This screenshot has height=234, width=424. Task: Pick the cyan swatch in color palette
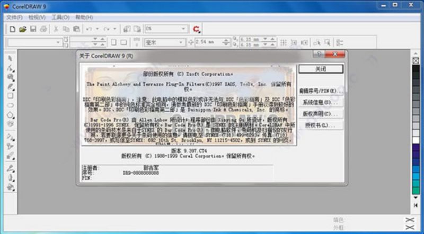[x=416, y=176]
